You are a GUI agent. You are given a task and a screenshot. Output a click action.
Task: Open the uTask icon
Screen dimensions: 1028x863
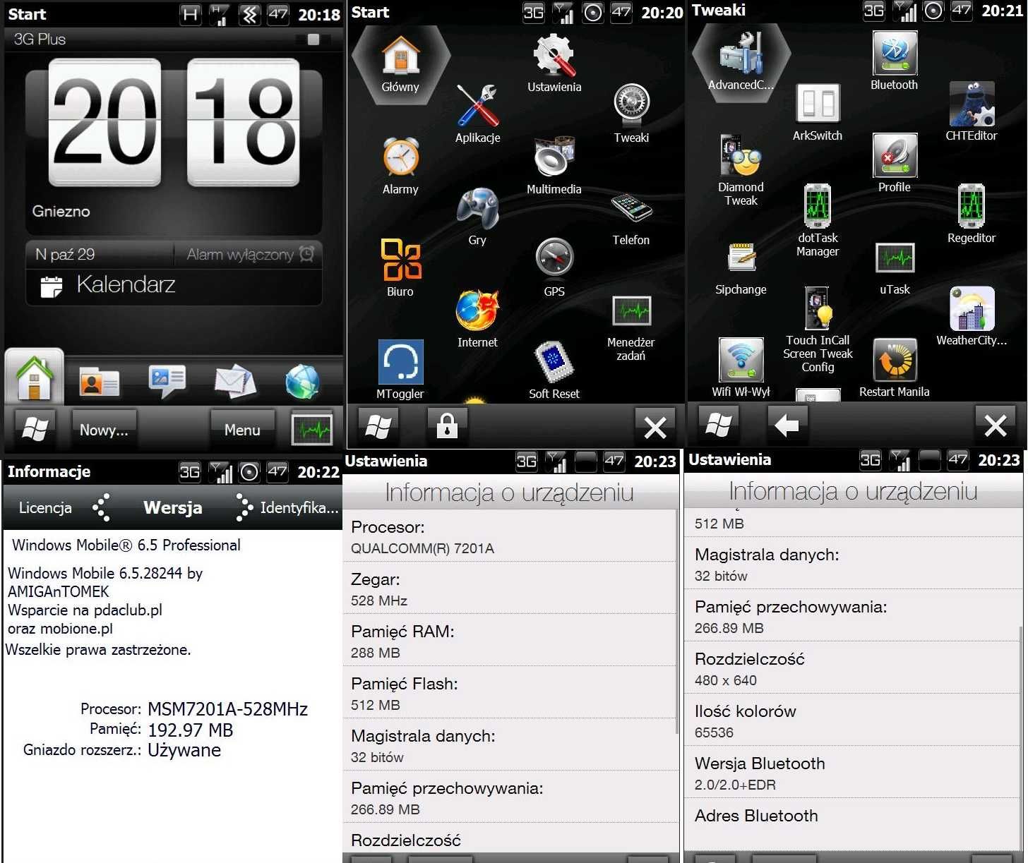[x=895, y=258]
